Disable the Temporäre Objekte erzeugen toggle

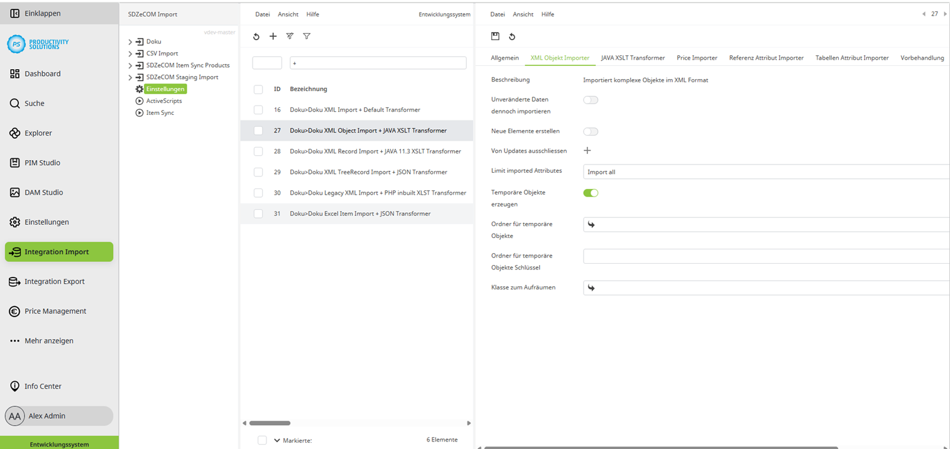click(x=590, y=193)
